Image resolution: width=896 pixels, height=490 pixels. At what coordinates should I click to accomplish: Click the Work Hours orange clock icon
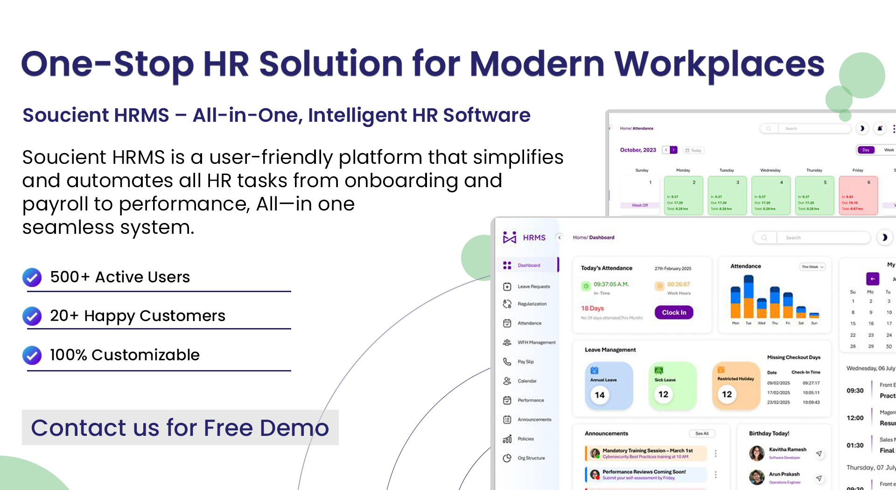click(x=659, y=286)
